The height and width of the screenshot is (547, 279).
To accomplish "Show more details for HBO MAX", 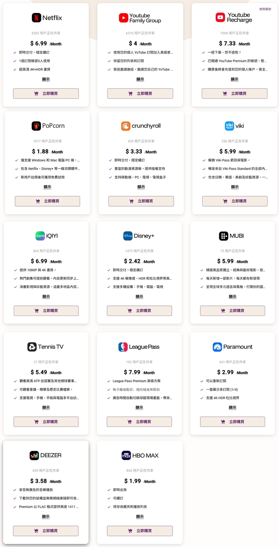I will pos(140,517).
